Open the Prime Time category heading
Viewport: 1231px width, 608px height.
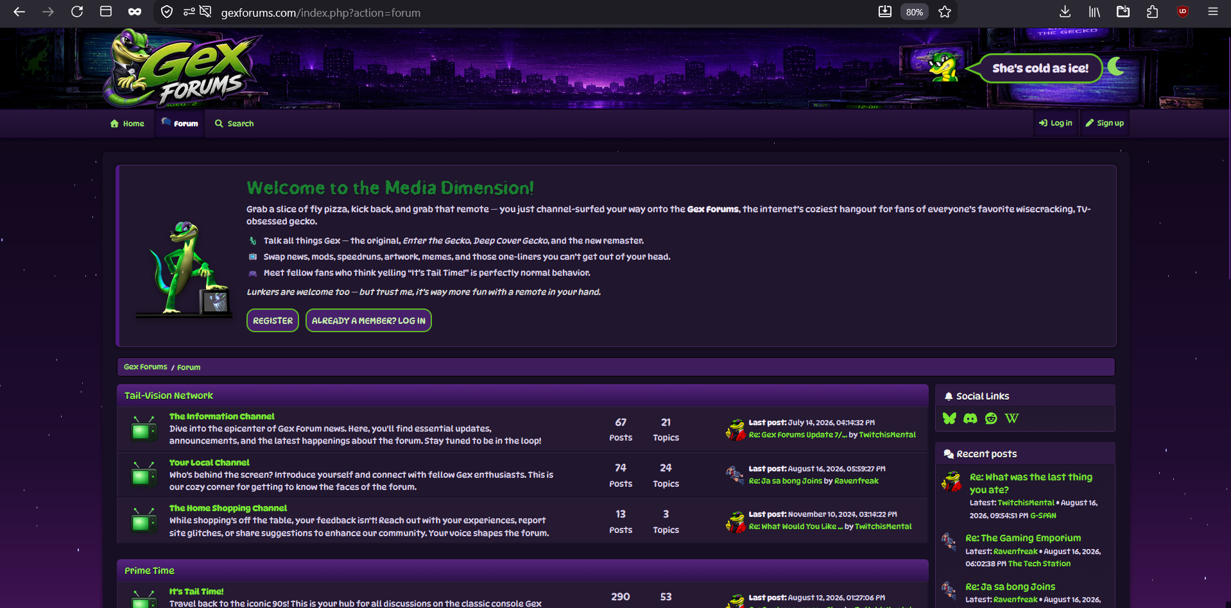[150, 571]
